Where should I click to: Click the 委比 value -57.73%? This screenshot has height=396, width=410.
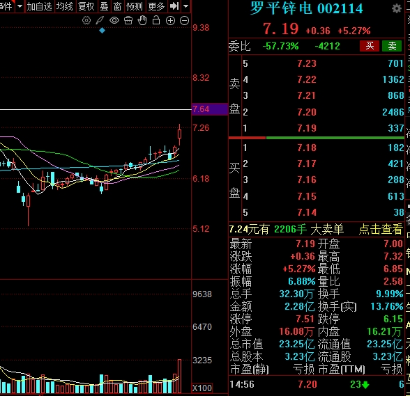point(280,46)
